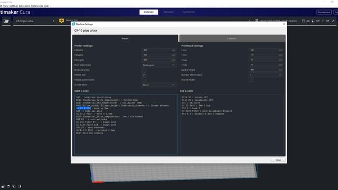338x190 pixels.
Task: Click the X (Width) input field
Action: pyautogui.click(x=159, y=50)
